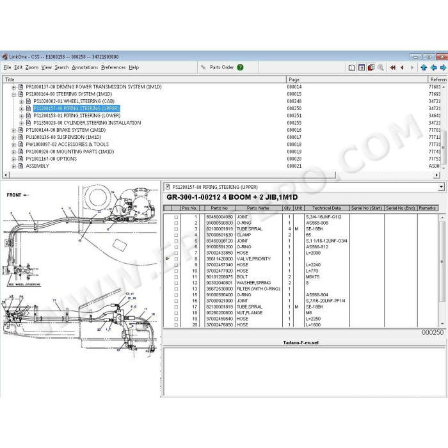This screenshot has width=448, height=448.
Task: Click document icon beside ASSEMBLY entry
Action: [x=20, y=166]
